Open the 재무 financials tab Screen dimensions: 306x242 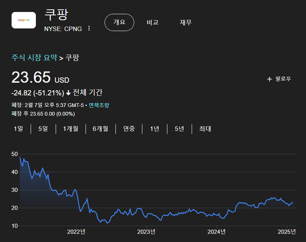point(186,22)
